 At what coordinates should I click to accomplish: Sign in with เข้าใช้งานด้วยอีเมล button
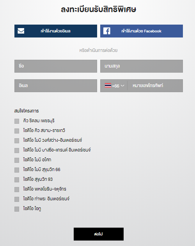pyautogui.click(x=56, y=31)
